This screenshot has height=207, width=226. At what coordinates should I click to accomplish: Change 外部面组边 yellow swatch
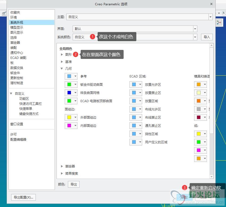tap(69, 117)
